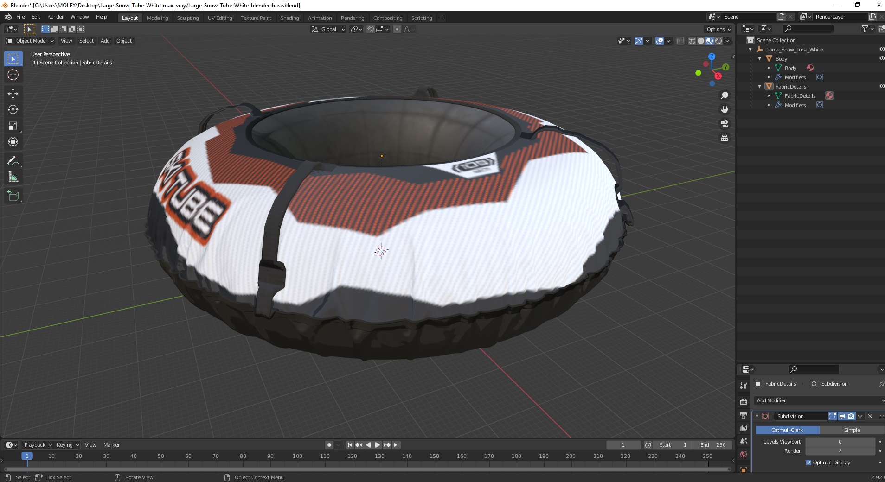Screen dimensions: 885x482
Task: Open the Render menu
Action: point(55,17)
